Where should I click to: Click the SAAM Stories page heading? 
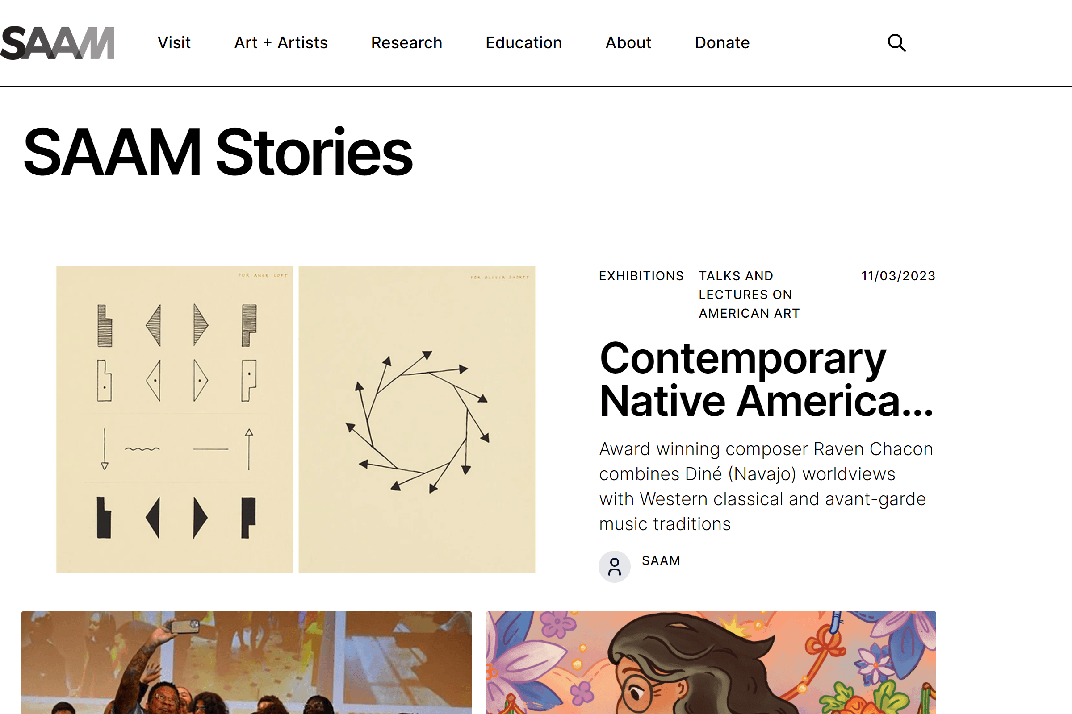click(218, 152)
